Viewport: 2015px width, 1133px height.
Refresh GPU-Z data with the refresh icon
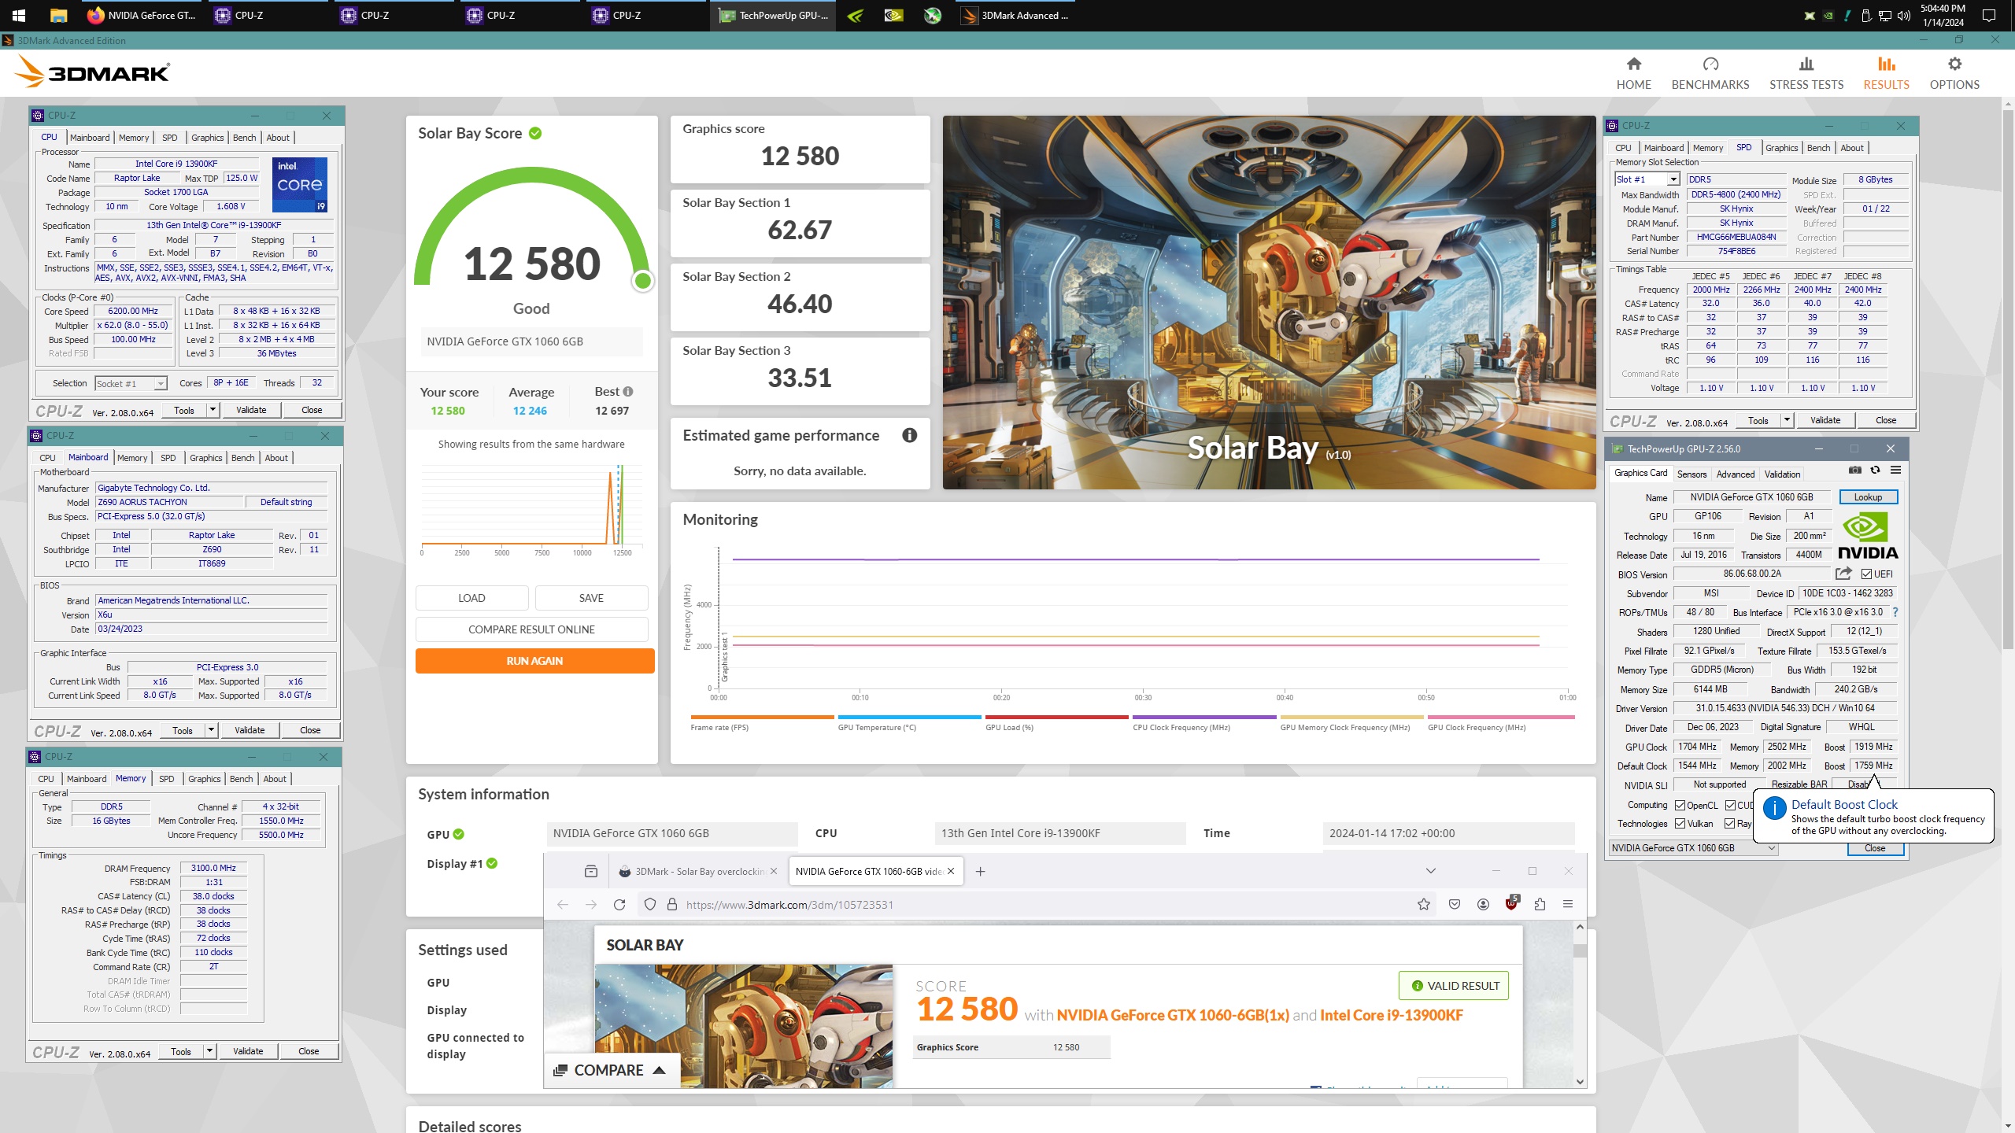[x=1876, y=471]
